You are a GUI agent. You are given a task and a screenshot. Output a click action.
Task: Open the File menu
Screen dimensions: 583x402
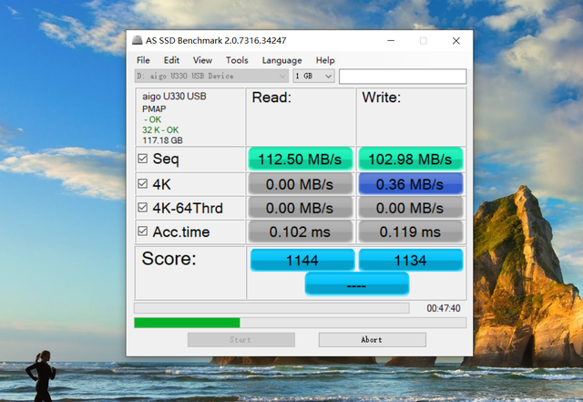(x=143, y=60)
